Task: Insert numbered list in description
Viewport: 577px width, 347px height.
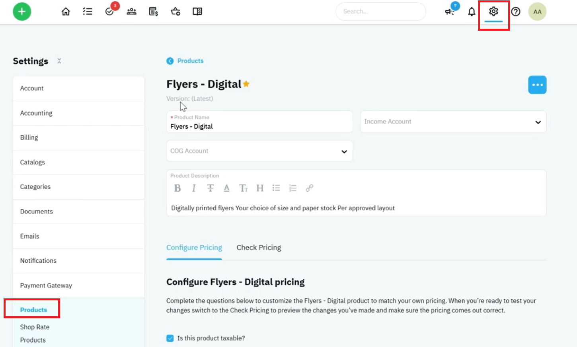Action: [293, 188]
